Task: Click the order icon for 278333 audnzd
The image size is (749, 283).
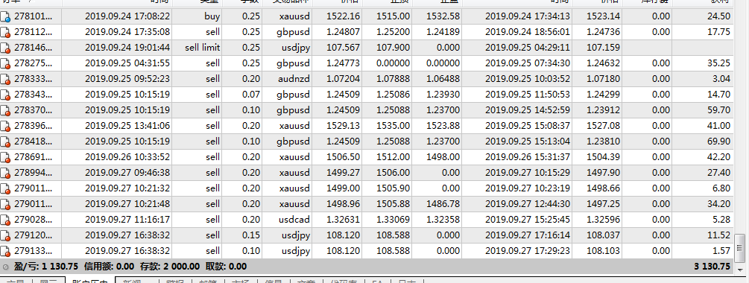Action: (x=6, y=79)
